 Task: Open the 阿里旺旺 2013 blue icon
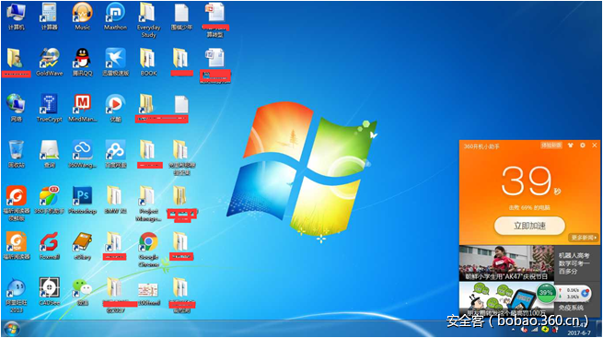coord(16,296)
